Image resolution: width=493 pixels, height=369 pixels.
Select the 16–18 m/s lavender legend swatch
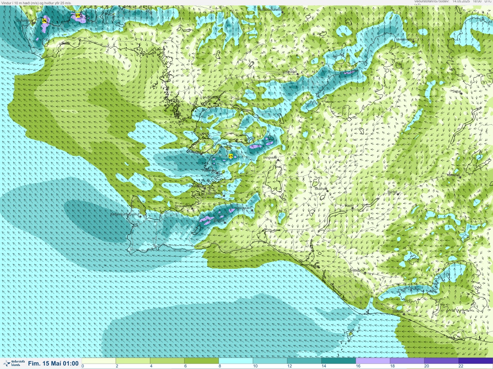373,361
